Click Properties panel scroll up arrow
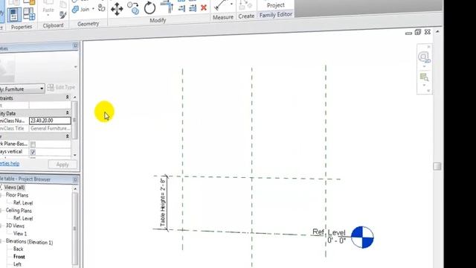 pos(75,98)
